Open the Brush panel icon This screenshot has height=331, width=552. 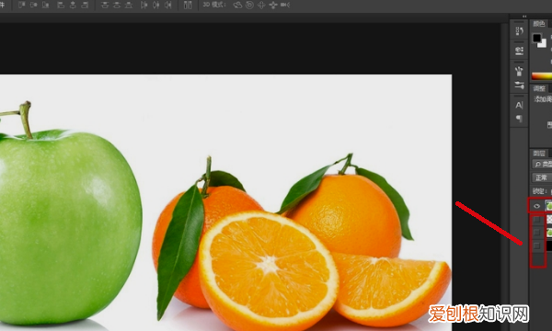519,85
